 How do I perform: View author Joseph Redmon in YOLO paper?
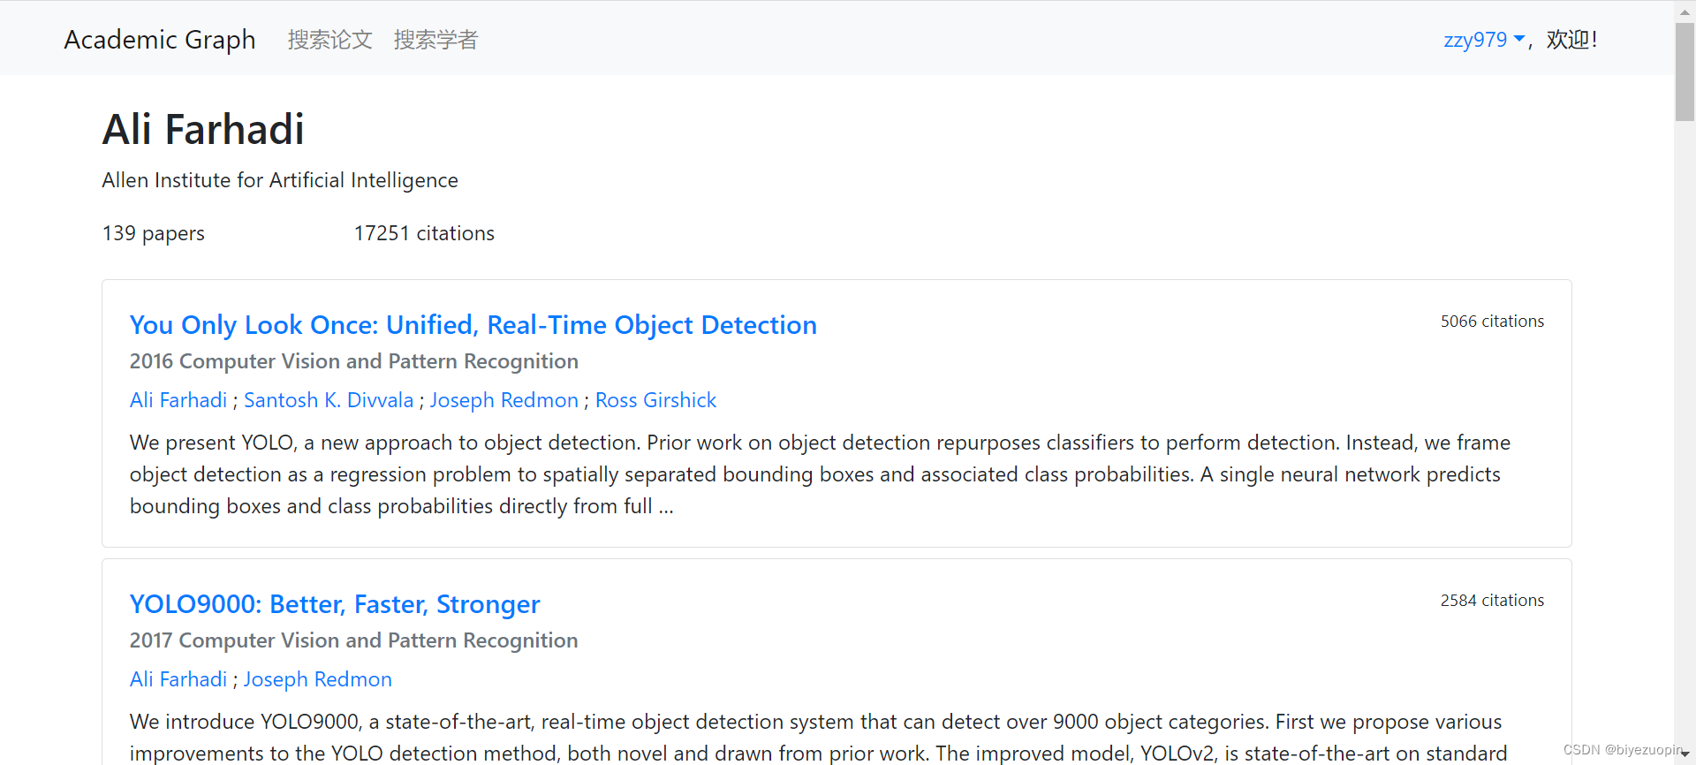point(504,400)
